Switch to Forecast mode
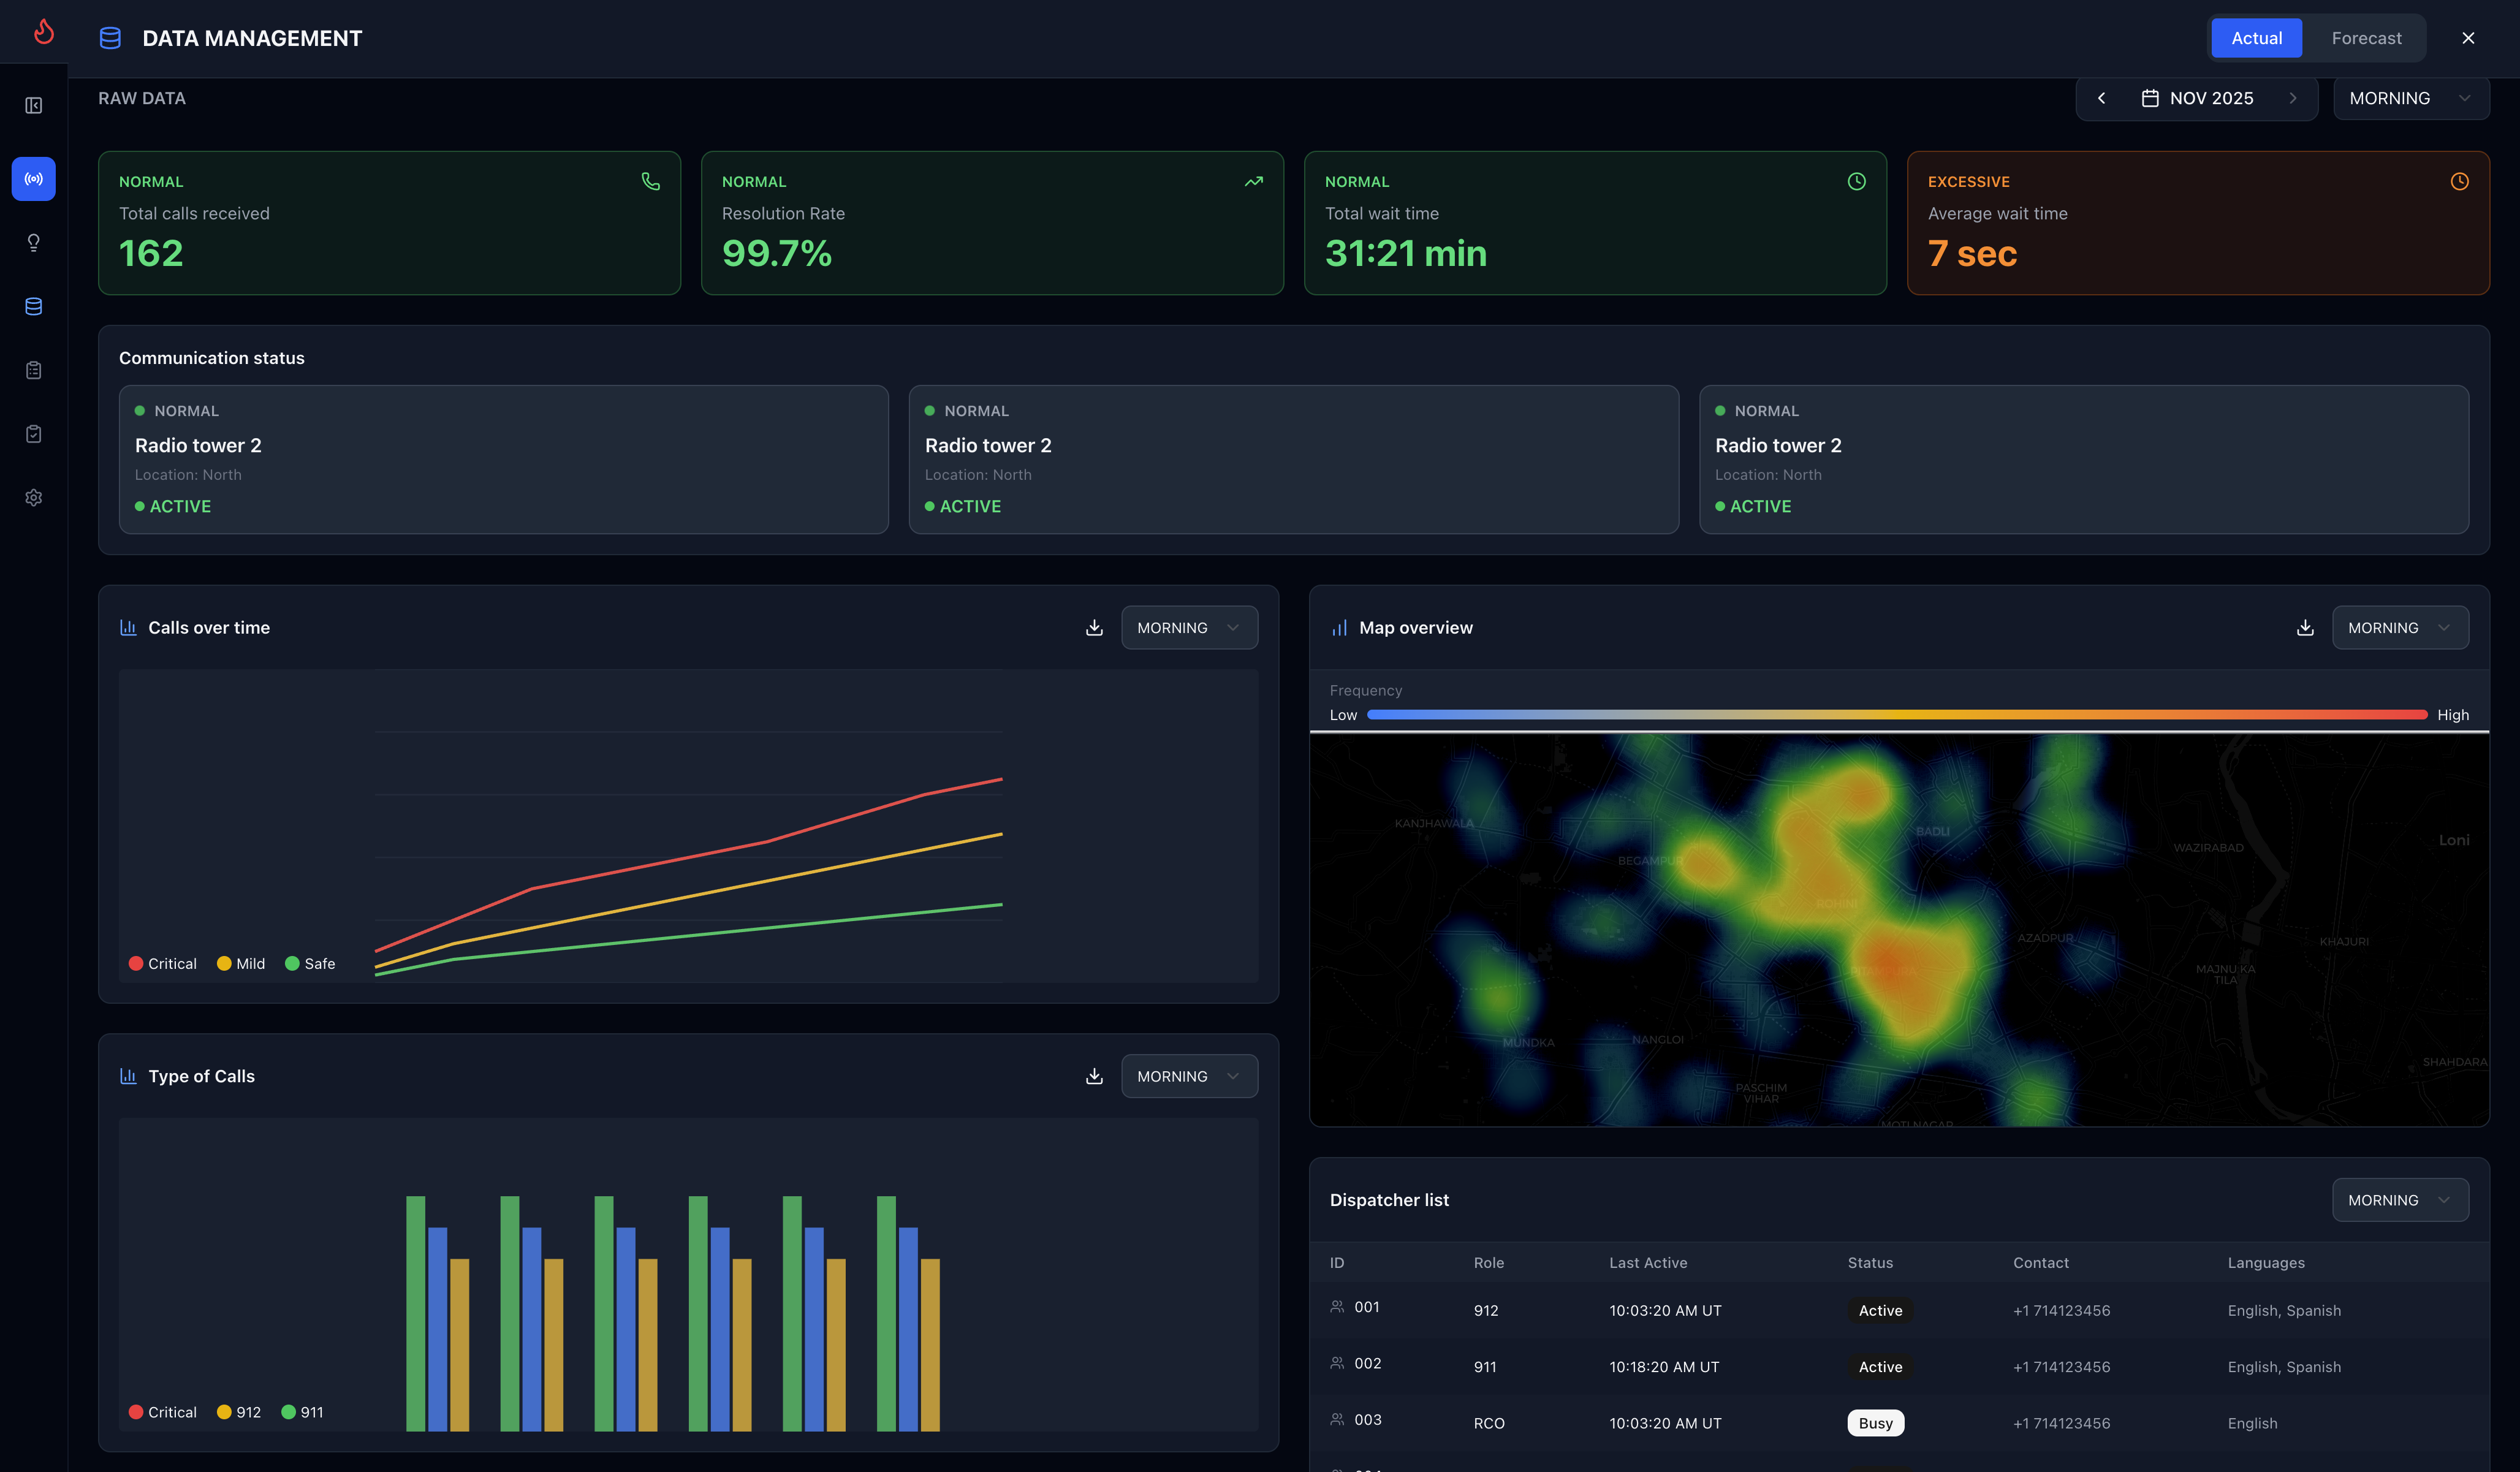Image resolution: width=2520 pixels, height=1472 pixels. [2366, 38]
